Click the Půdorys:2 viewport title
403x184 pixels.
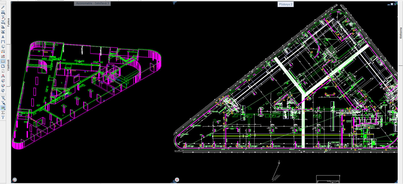coord(286,4)
